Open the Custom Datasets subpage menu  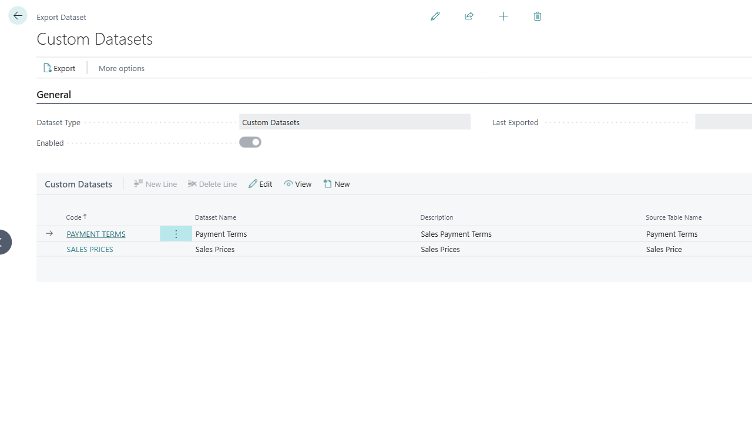pos(79,184)
